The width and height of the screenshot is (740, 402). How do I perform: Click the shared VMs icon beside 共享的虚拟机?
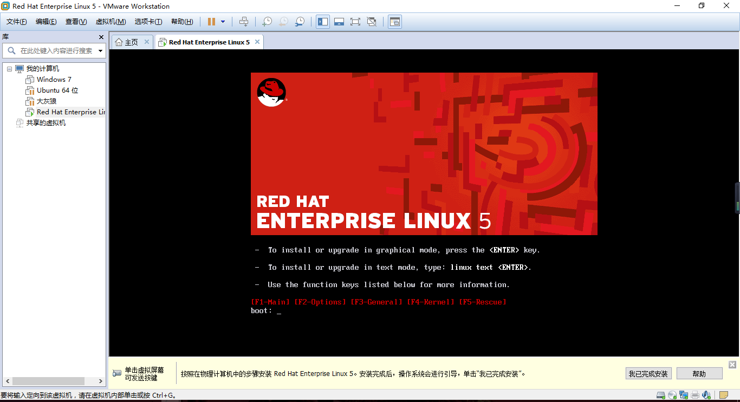[x=20, y=123]
